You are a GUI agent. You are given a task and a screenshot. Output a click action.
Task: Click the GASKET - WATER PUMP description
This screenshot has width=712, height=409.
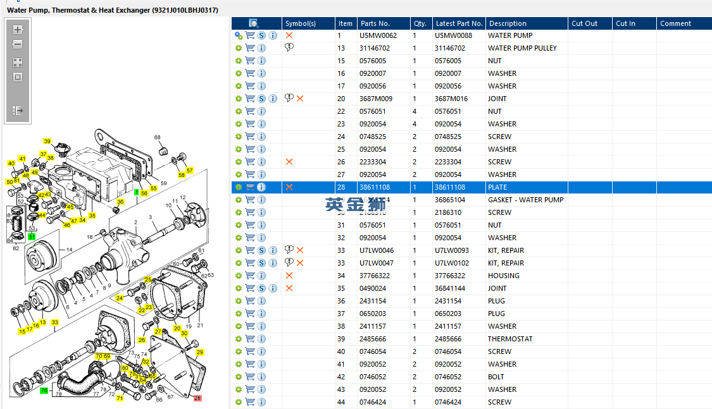[x=526, y=200]
